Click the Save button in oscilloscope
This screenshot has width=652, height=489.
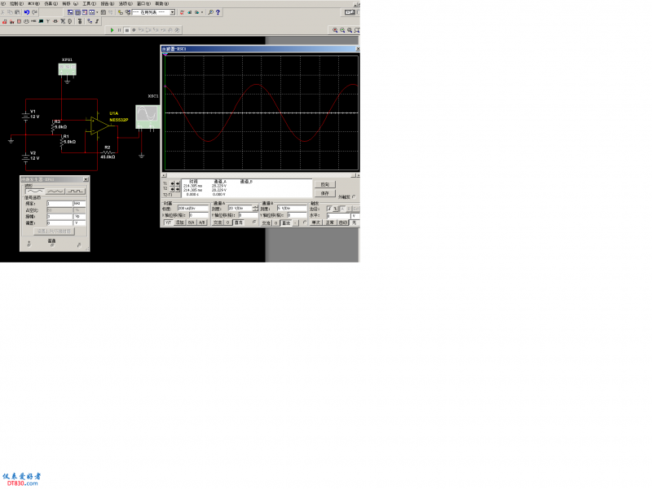[x=324, y=194]
